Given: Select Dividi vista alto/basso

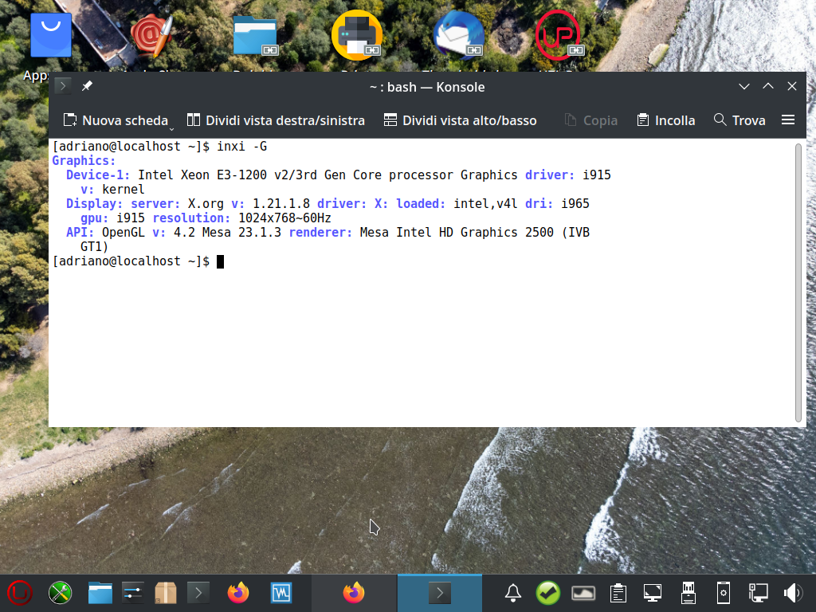Looking at the screenshot, I should (x=460, y=120).
